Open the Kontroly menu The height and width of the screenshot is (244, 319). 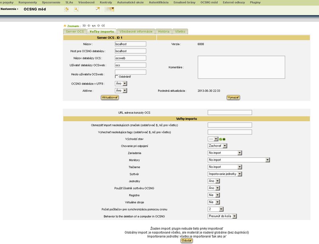pyautogui.click(x=106, y=2)
